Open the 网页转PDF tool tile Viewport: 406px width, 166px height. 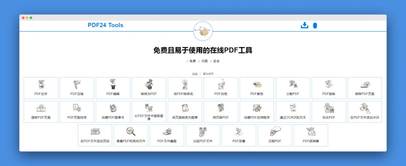(221, 112)
